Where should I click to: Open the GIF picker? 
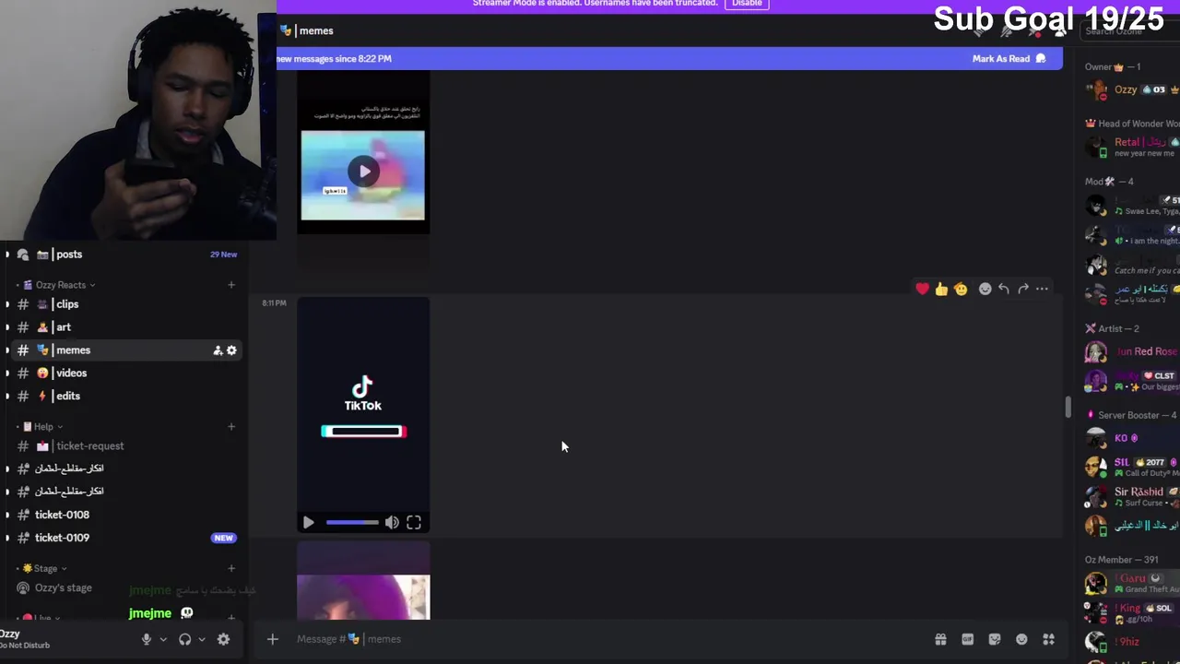click(967, 639)
